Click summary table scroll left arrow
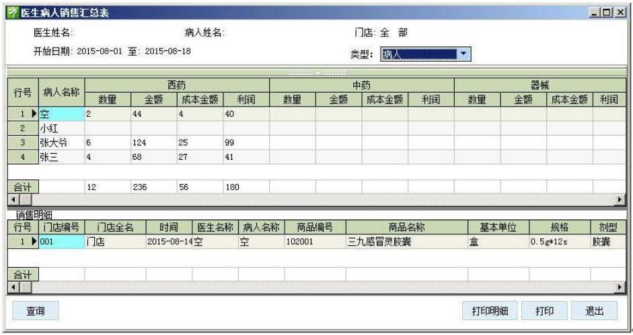The height and width of the screenshot is (335, 633). tap(13, 199)
